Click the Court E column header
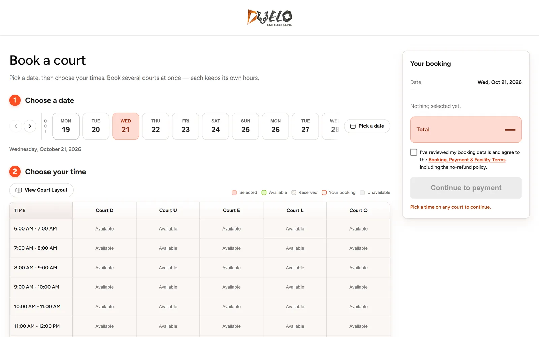539x337 pixels. (x=231, y=210)
